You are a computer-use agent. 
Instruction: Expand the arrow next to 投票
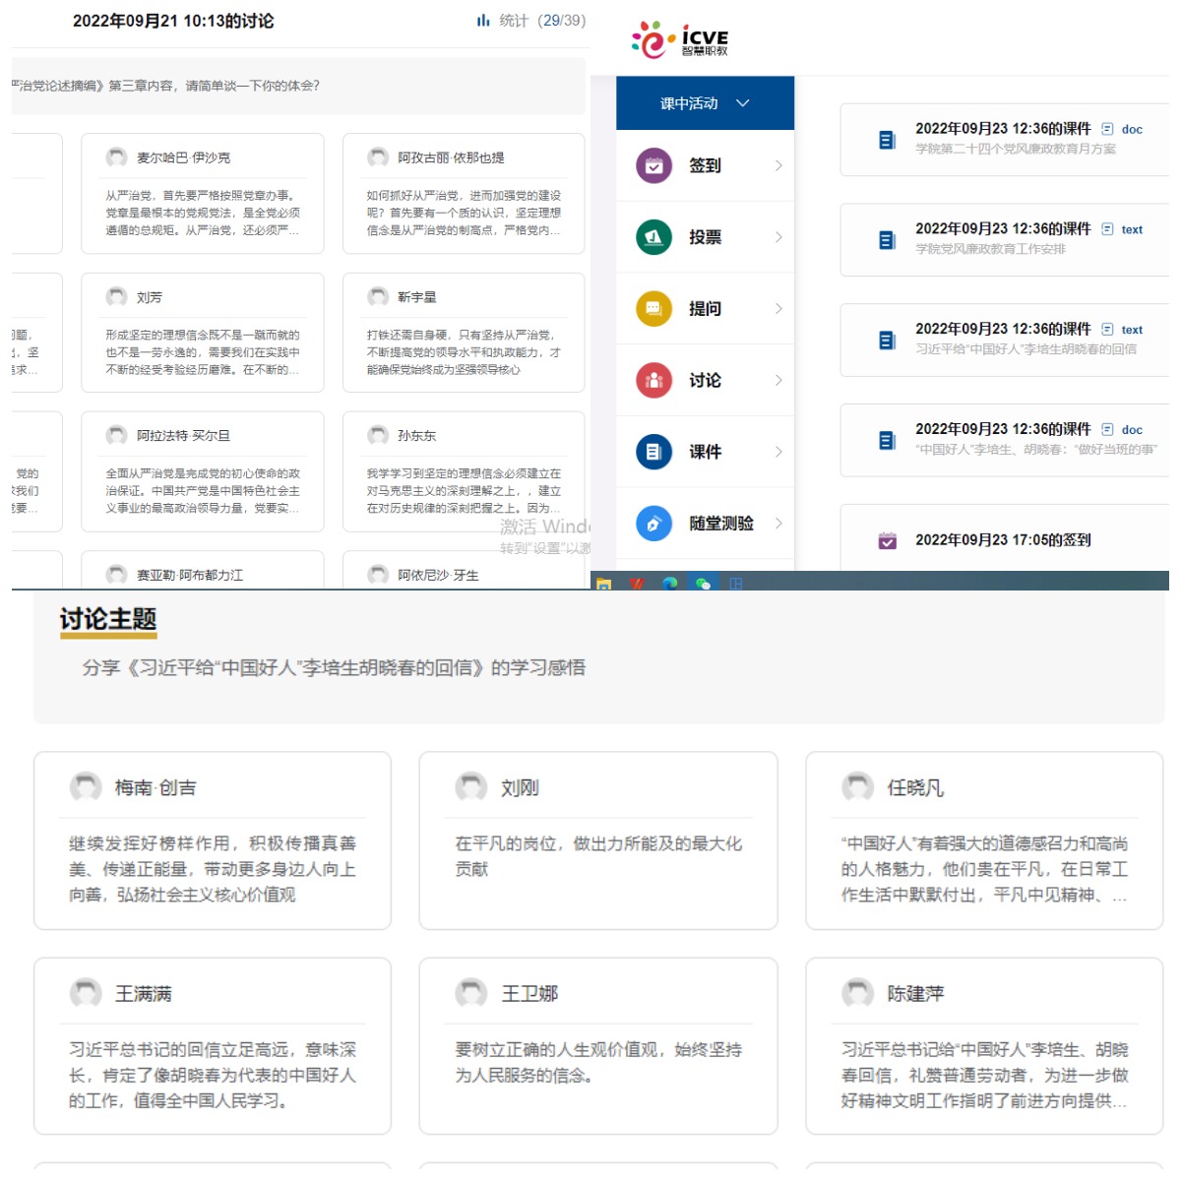[x=778, y=237]
